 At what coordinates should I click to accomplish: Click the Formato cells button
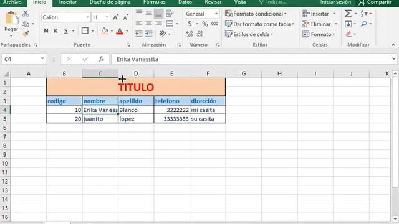coord(319,34)
